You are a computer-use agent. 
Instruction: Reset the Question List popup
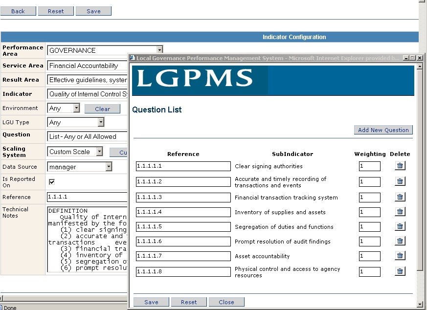click(x=189, y=302)
